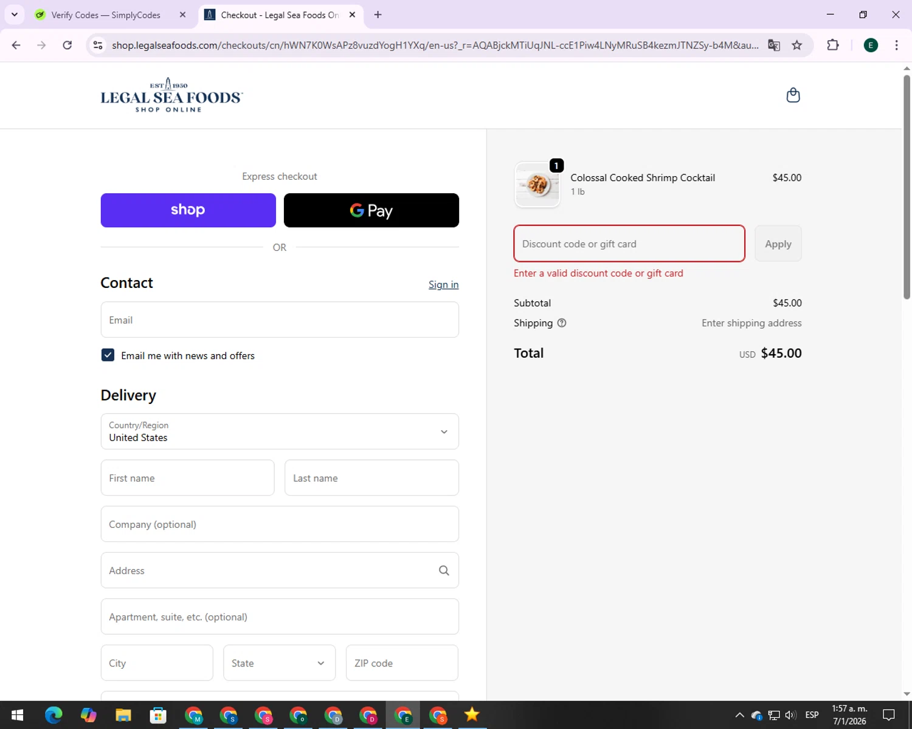Click the Total amount $45.00

click(x=781, y=353)
